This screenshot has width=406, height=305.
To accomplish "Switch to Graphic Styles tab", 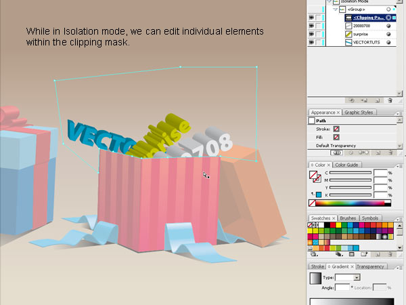I will pyautogui.click(x=359, y=113).
